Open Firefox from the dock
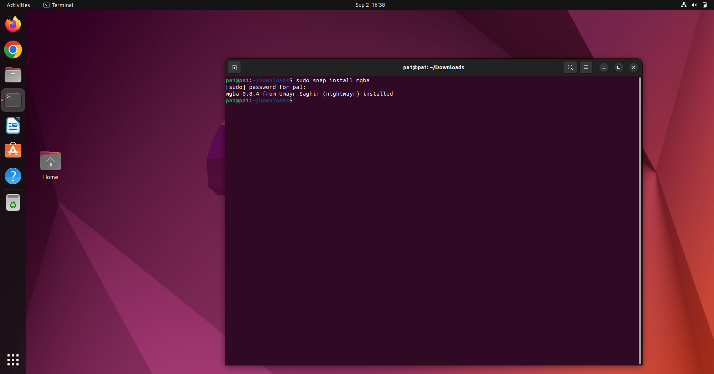Viewport: 714px width, 374px height. pos(13,24)
